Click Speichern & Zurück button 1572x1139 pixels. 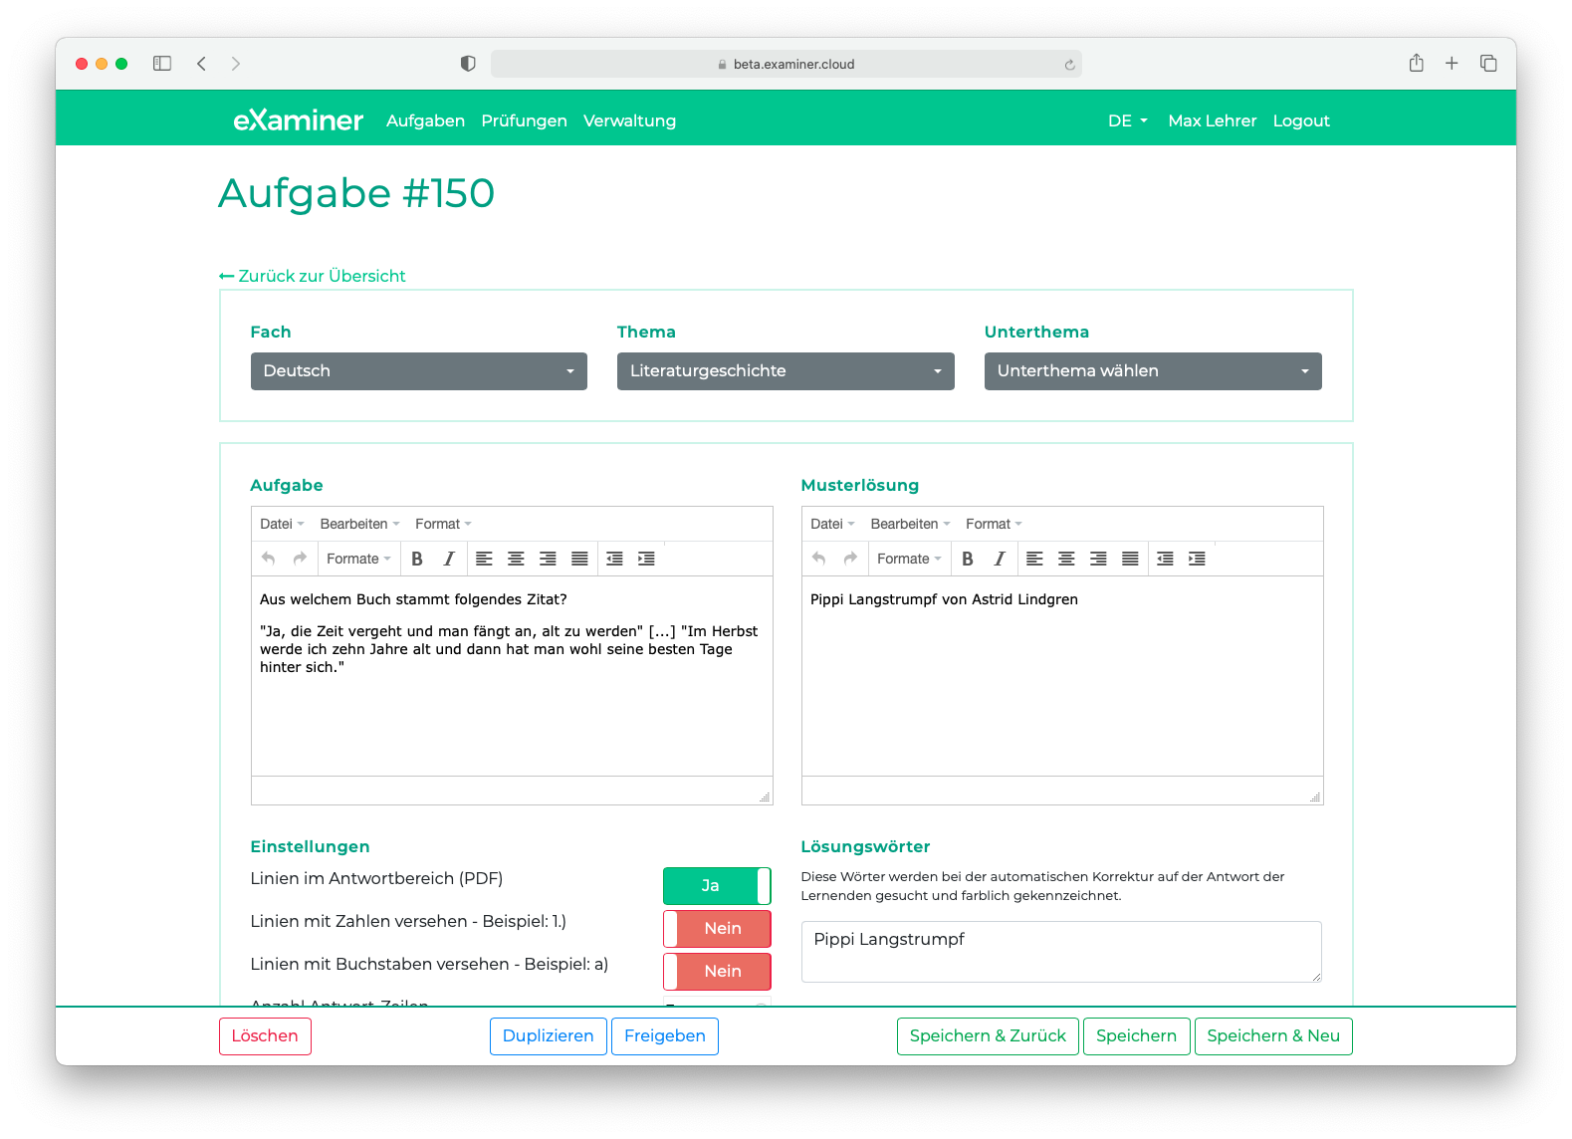tap(988, 1035)
